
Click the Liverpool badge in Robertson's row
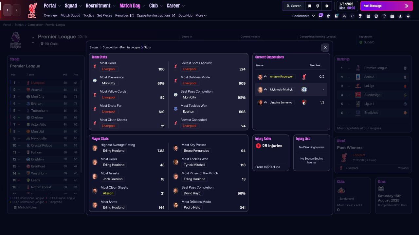click(304, 77)
